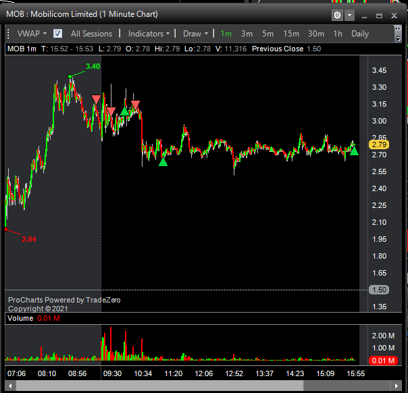Screen dimensions: 408x393
Task: Select All Sessions option
Action: click(x=91, y=34)
